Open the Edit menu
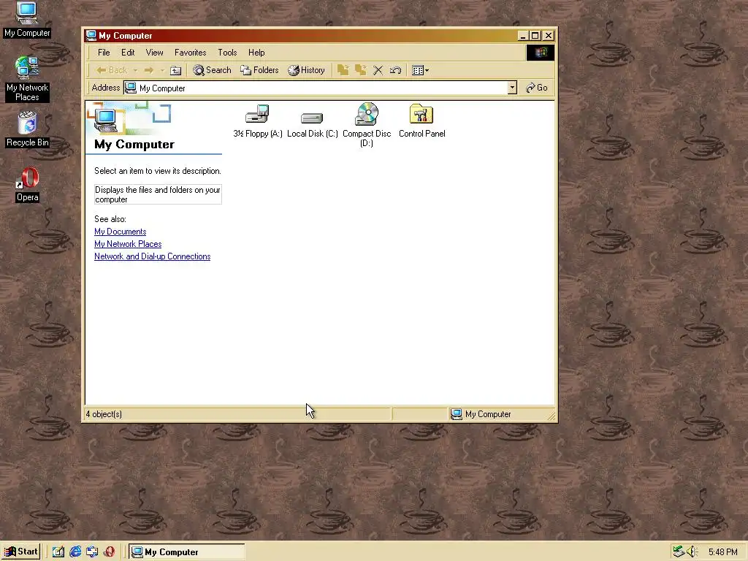Screen dimensions: 748x561 pyautogui.click(x=127, y=53)
